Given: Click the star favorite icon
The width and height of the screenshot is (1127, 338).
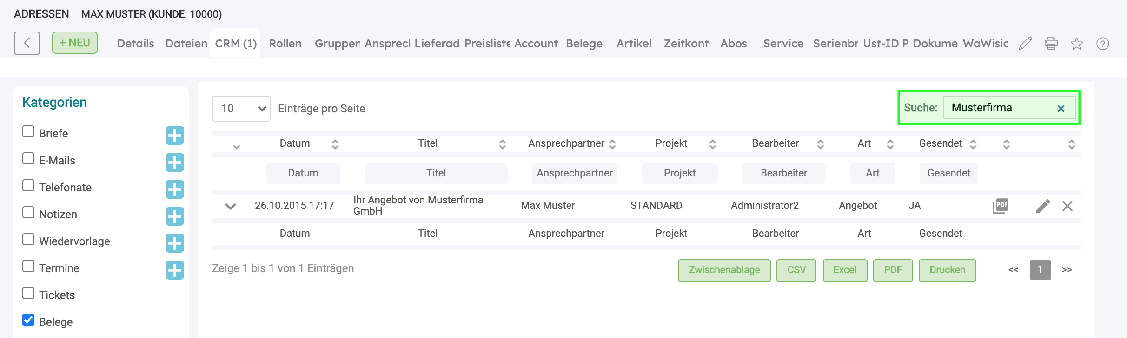Looking at the screenshot, I should 1077,44.
